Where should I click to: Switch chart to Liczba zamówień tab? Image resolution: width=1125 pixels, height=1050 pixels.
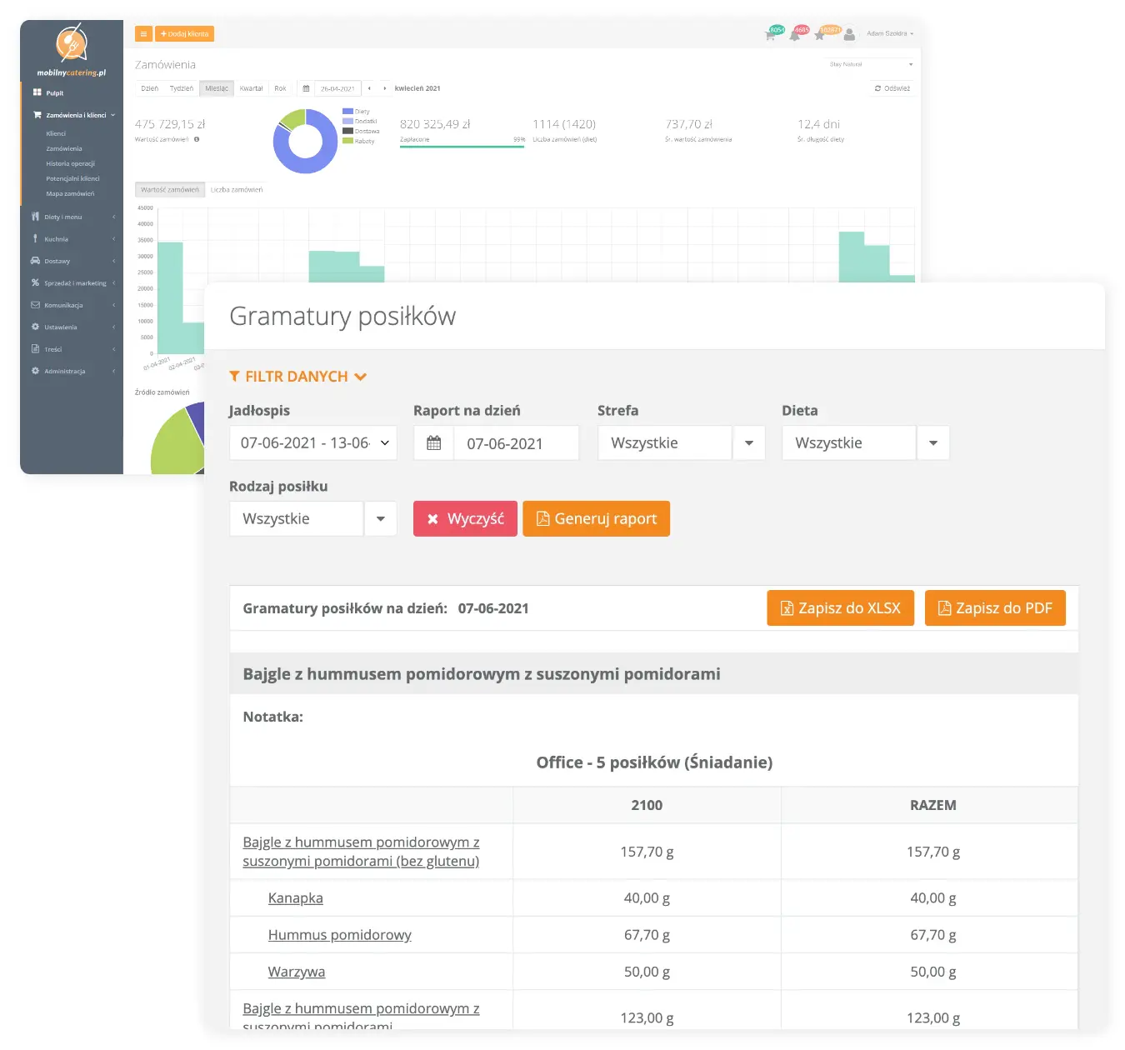[237, 190]
